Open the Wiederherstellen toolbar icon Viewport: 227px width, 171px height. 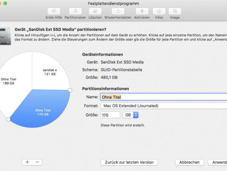[x=118, y=11]
